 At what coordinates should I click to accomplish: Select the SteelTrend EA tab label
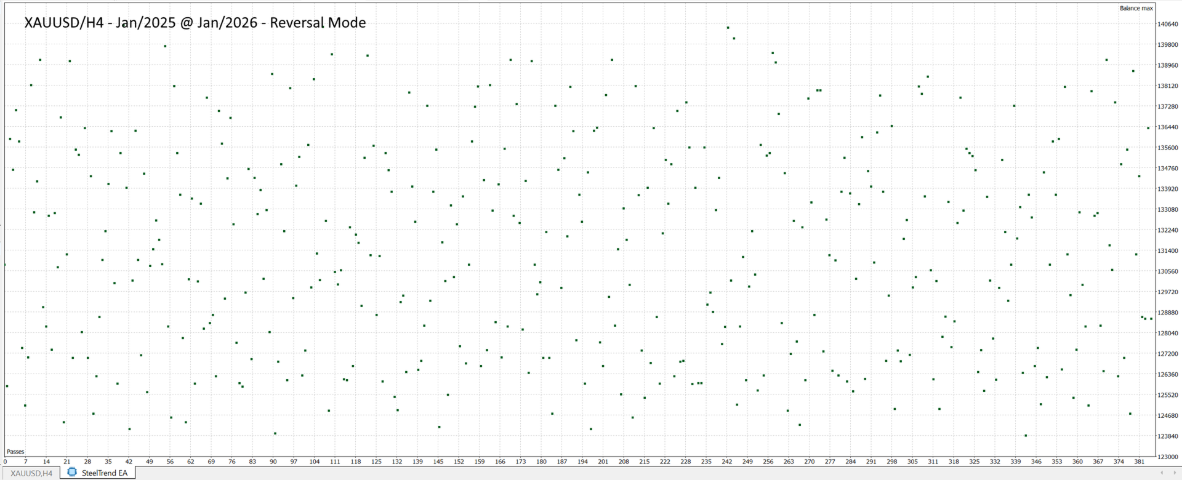point(104,473)
